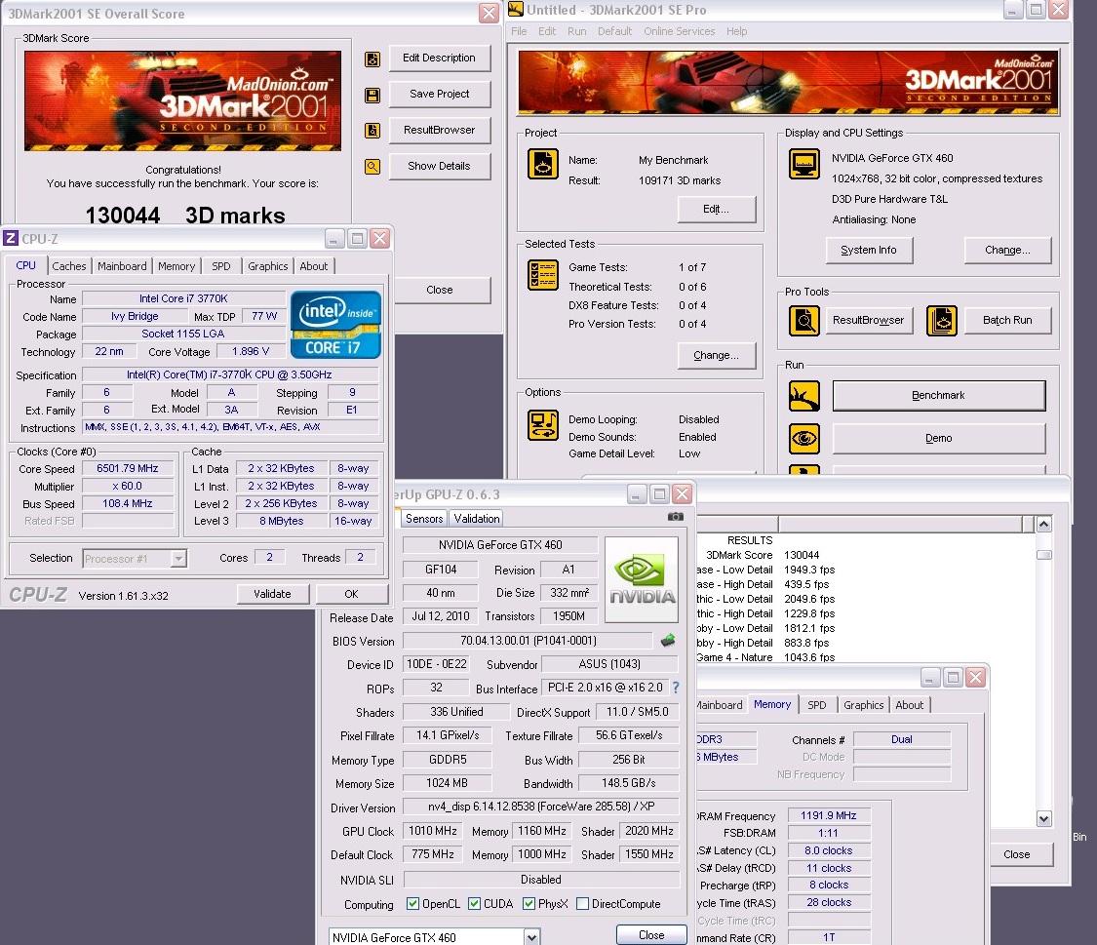Click the Benchmark button
This screenshot has width=1097, height=945.
click(x=939, y=395)
